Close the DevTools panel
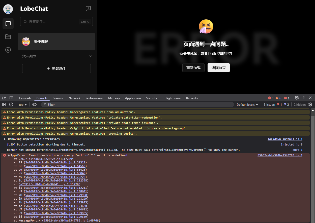315x223 pixels. pos(310,98)
